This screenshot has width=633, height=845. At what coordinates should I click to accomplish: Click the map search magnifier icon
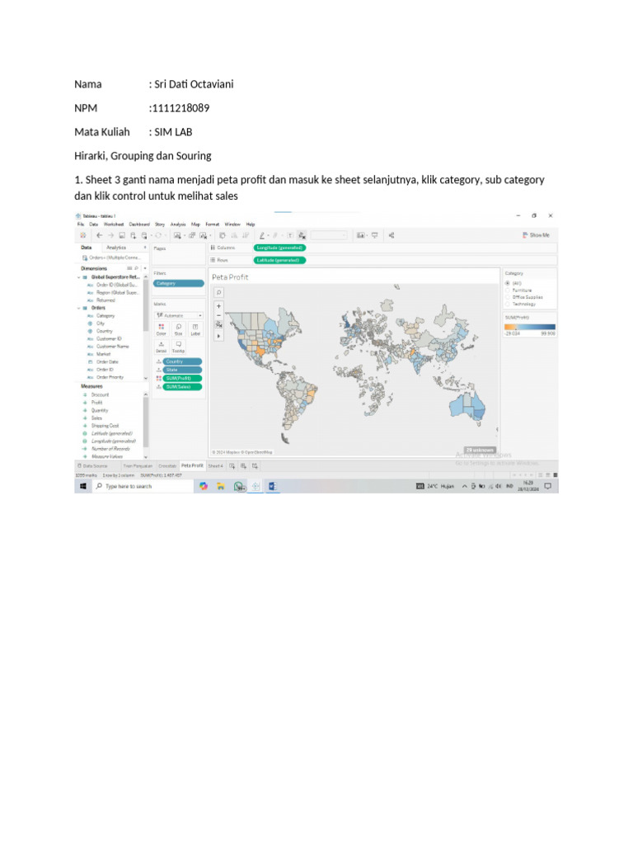coord(218,293)
